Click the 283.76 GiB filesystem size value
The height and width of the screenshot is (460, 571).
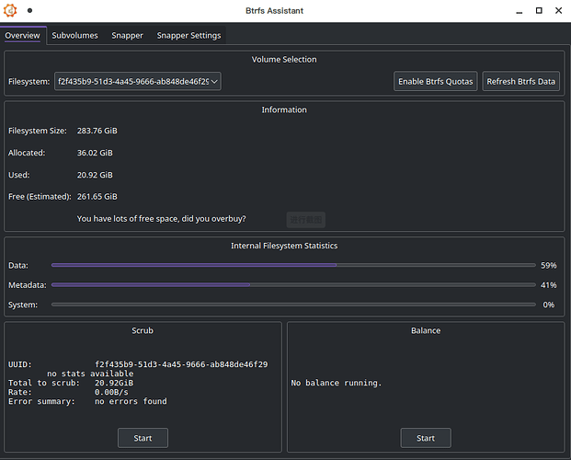(x=97, y=131)
